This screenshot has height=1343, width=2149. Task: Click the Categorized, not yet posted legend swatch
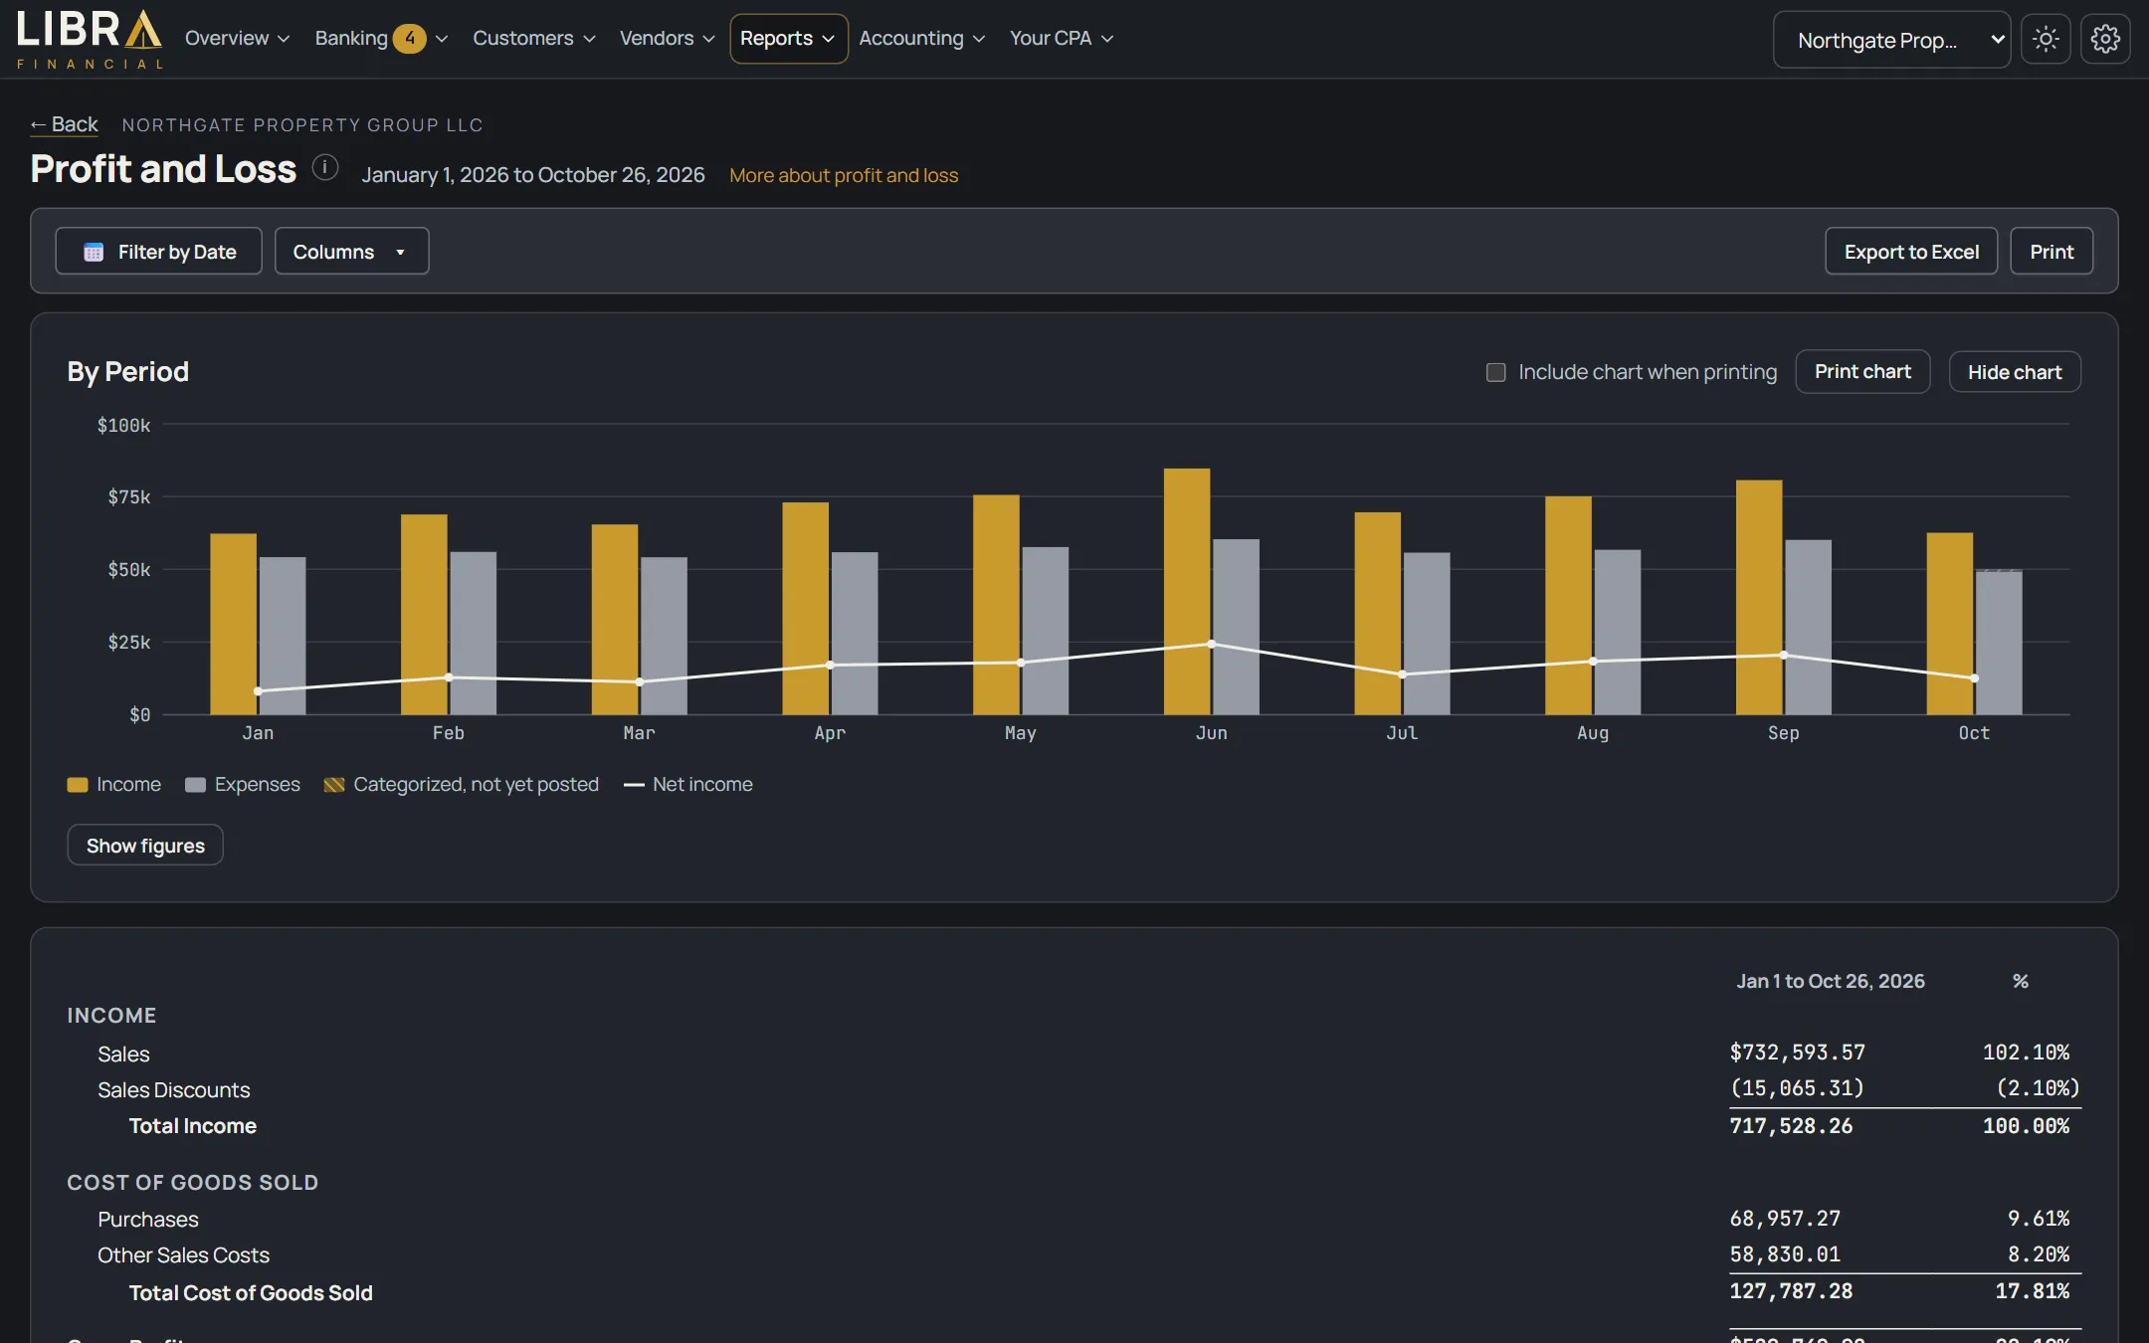click(334, 785)
